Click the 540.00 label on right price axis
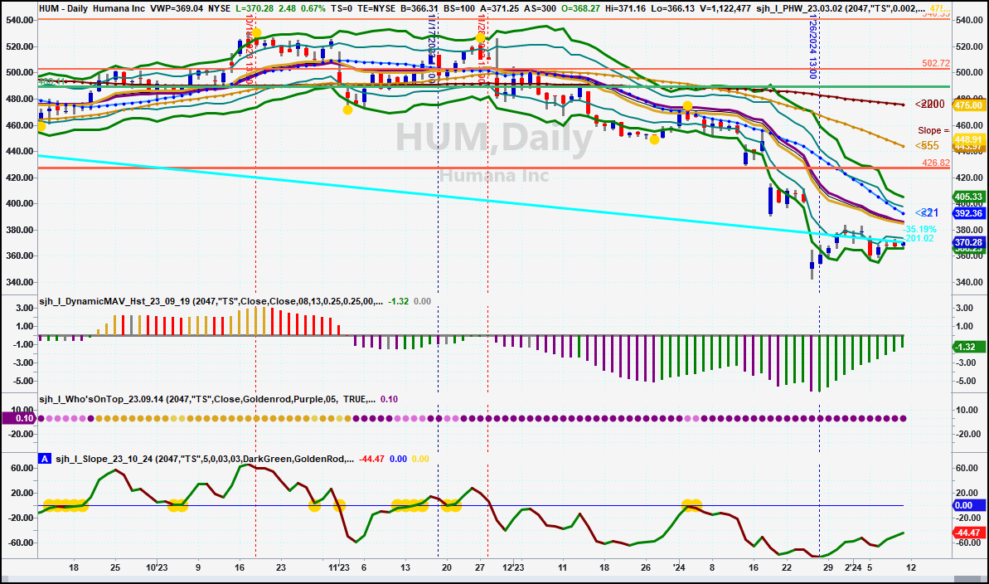Viewport: 989px width, 584px height. pyautogui.click(x=969, y=20)
